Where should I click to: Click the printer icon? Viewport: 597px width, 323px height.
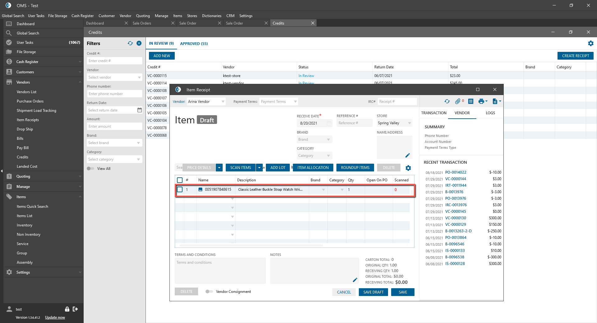coord(481,101)
